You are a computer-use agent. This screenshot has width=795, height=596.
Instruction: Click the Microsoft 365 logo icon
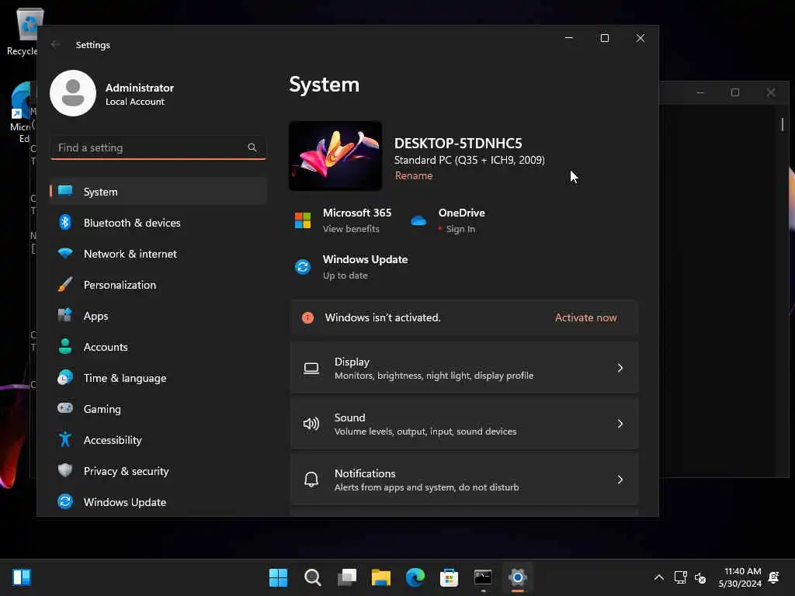(303, 220)
